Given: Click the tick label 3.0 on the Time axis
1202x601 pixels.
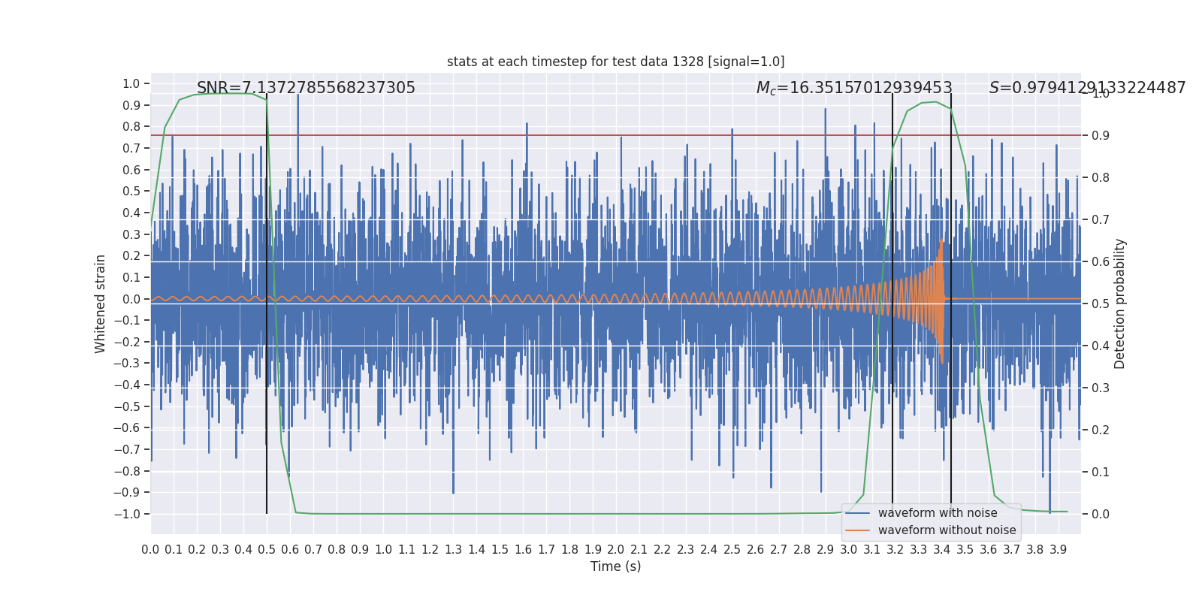Looking at the screenshot, I should click(x=849, y=550).
